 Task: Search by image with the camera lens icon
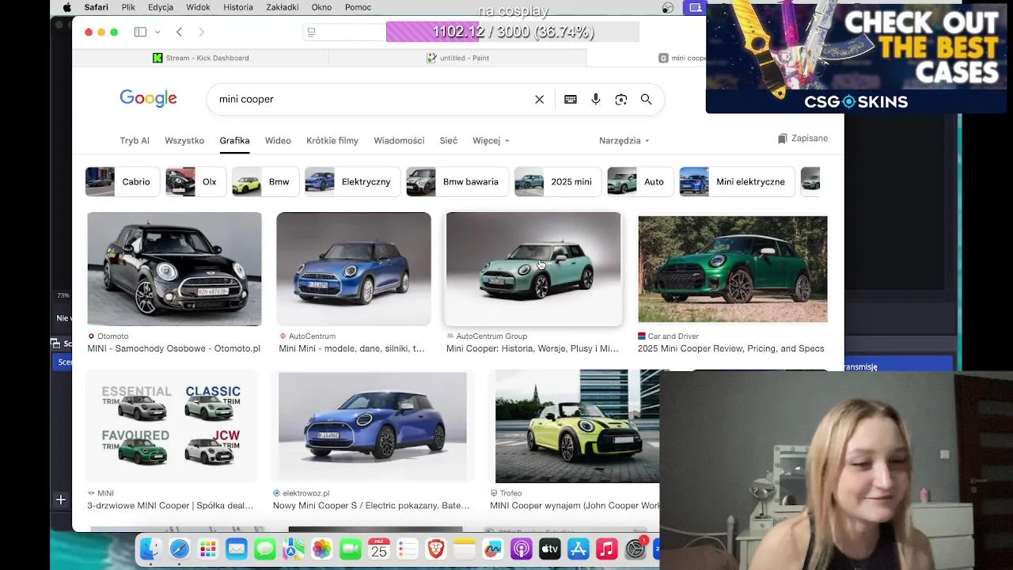621,99
